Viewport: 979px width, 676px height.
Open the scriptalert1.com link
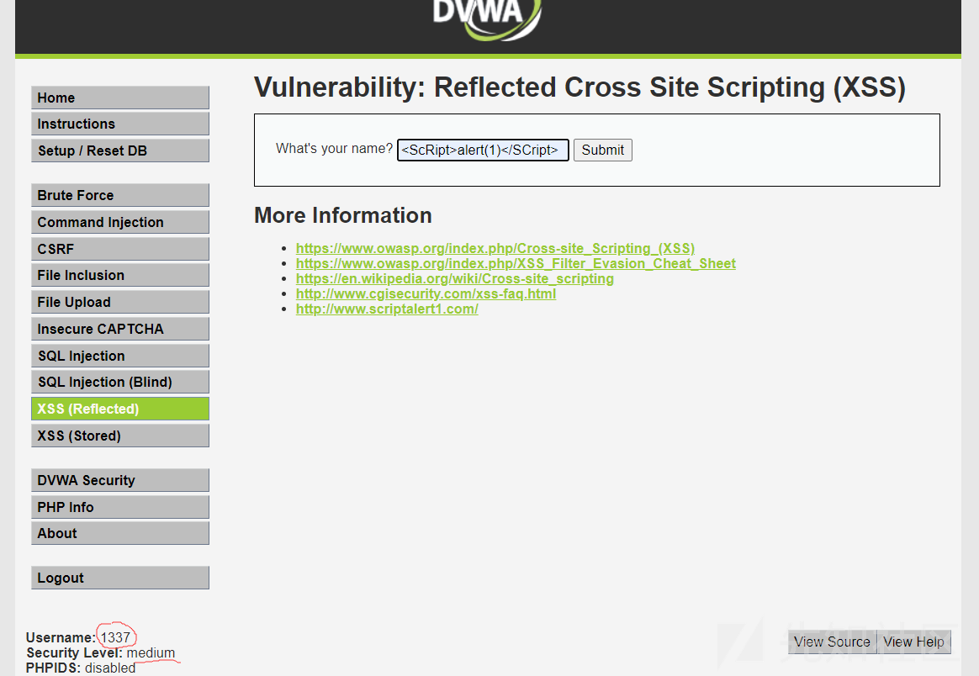coord(387,309)
